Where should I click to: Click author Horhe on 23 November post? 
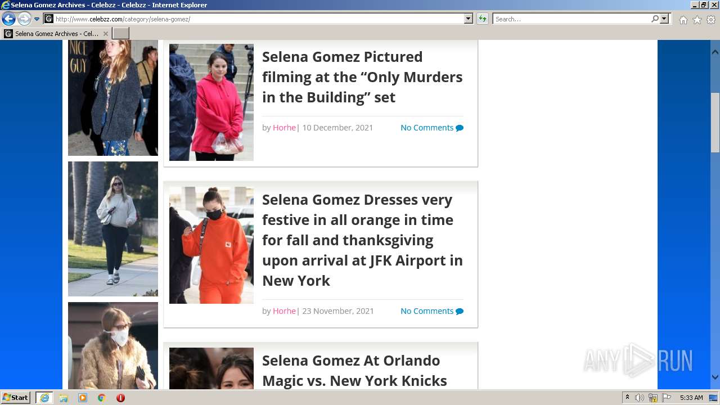click(284, 311)
